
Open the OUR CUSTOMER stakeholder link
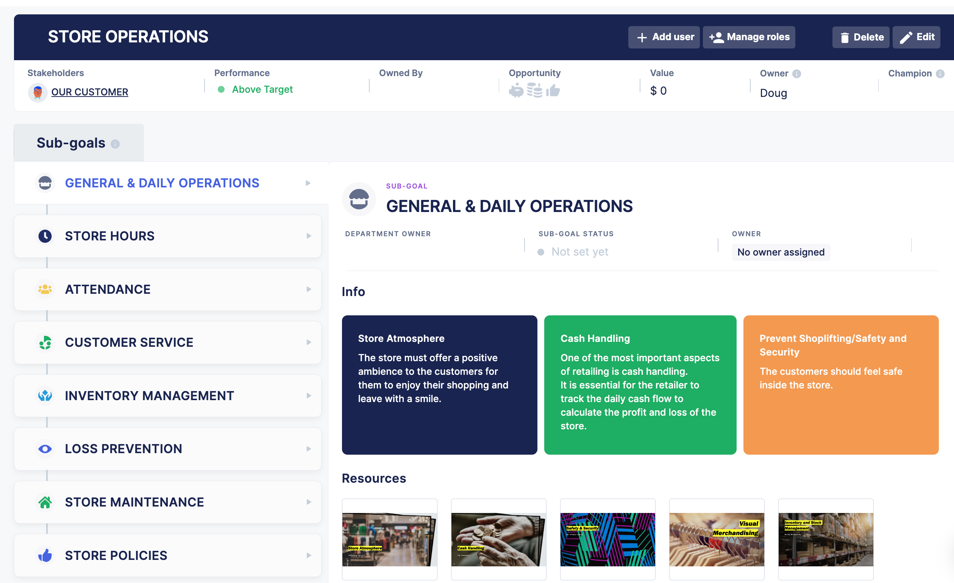(x=89, y=92)
